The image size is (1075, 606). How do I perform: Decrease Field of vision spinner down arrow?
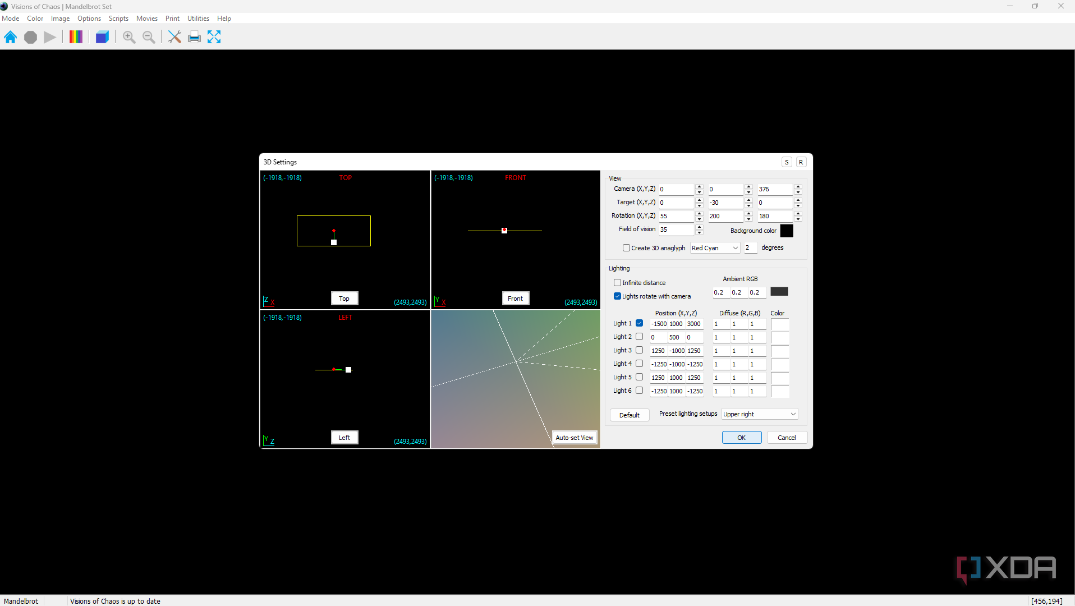699,232
